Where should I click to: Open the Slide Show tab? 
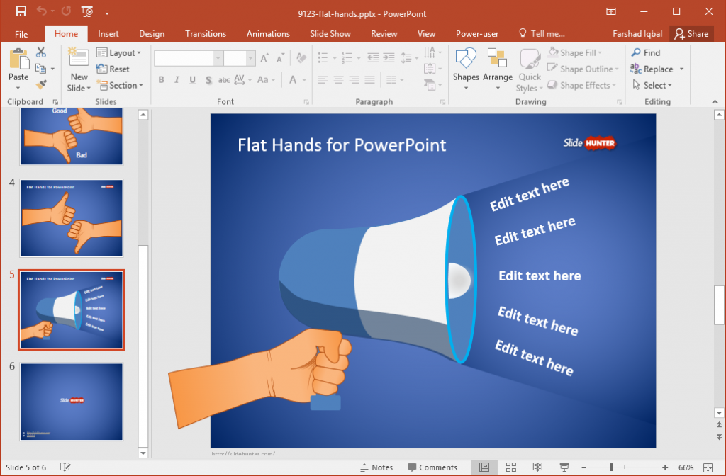point(330,33)
